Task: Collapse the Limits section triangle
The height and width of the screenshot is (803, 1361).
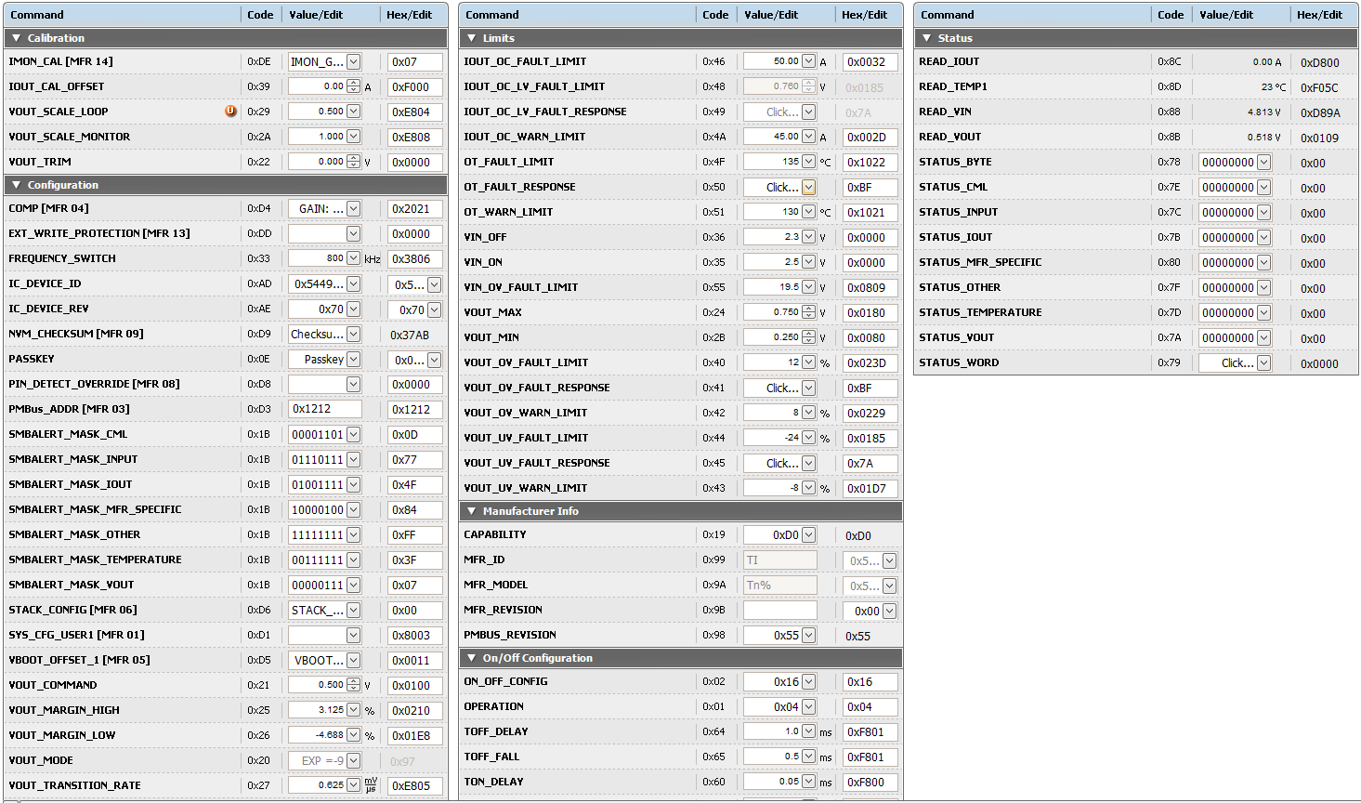Action: tap(471, 38)
